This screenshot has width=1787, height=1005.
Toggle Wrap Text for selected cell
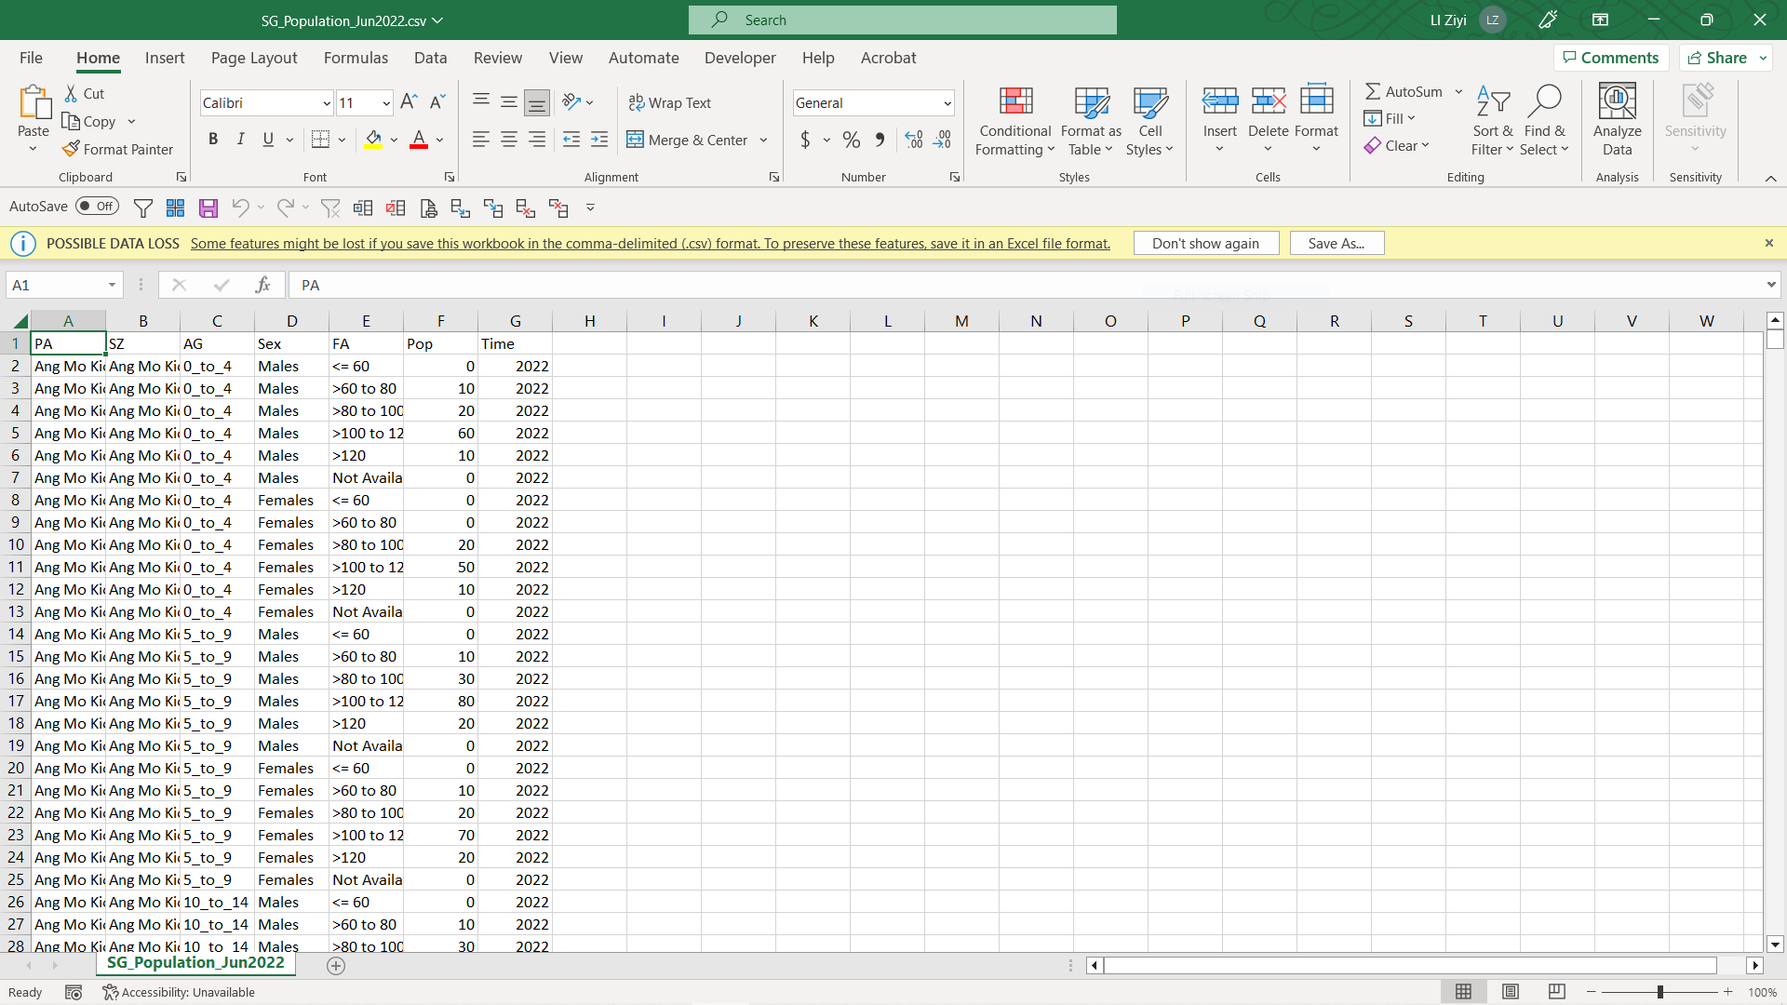pyautogui.click(x=670, y=102)
